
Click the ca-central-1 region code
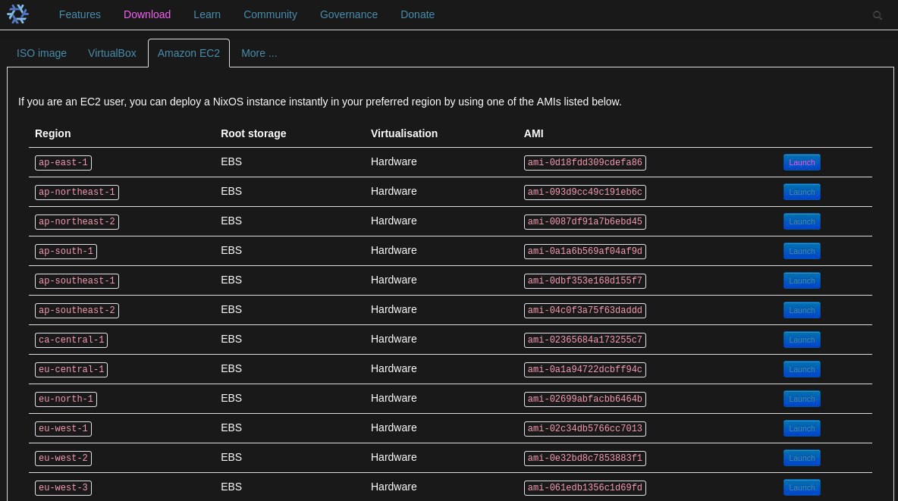click(x=71, y=340)
